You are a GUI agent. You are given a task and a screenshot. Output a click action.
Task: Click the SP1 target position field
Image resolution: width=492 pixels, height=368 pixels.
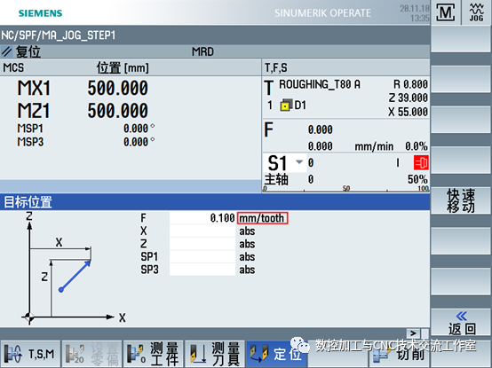point(202,257)
